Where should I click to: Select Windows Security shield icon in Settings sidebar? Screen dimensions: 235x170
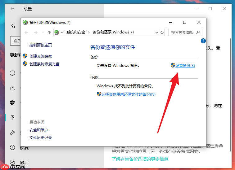pyautogui.click(x=12, y=103)
